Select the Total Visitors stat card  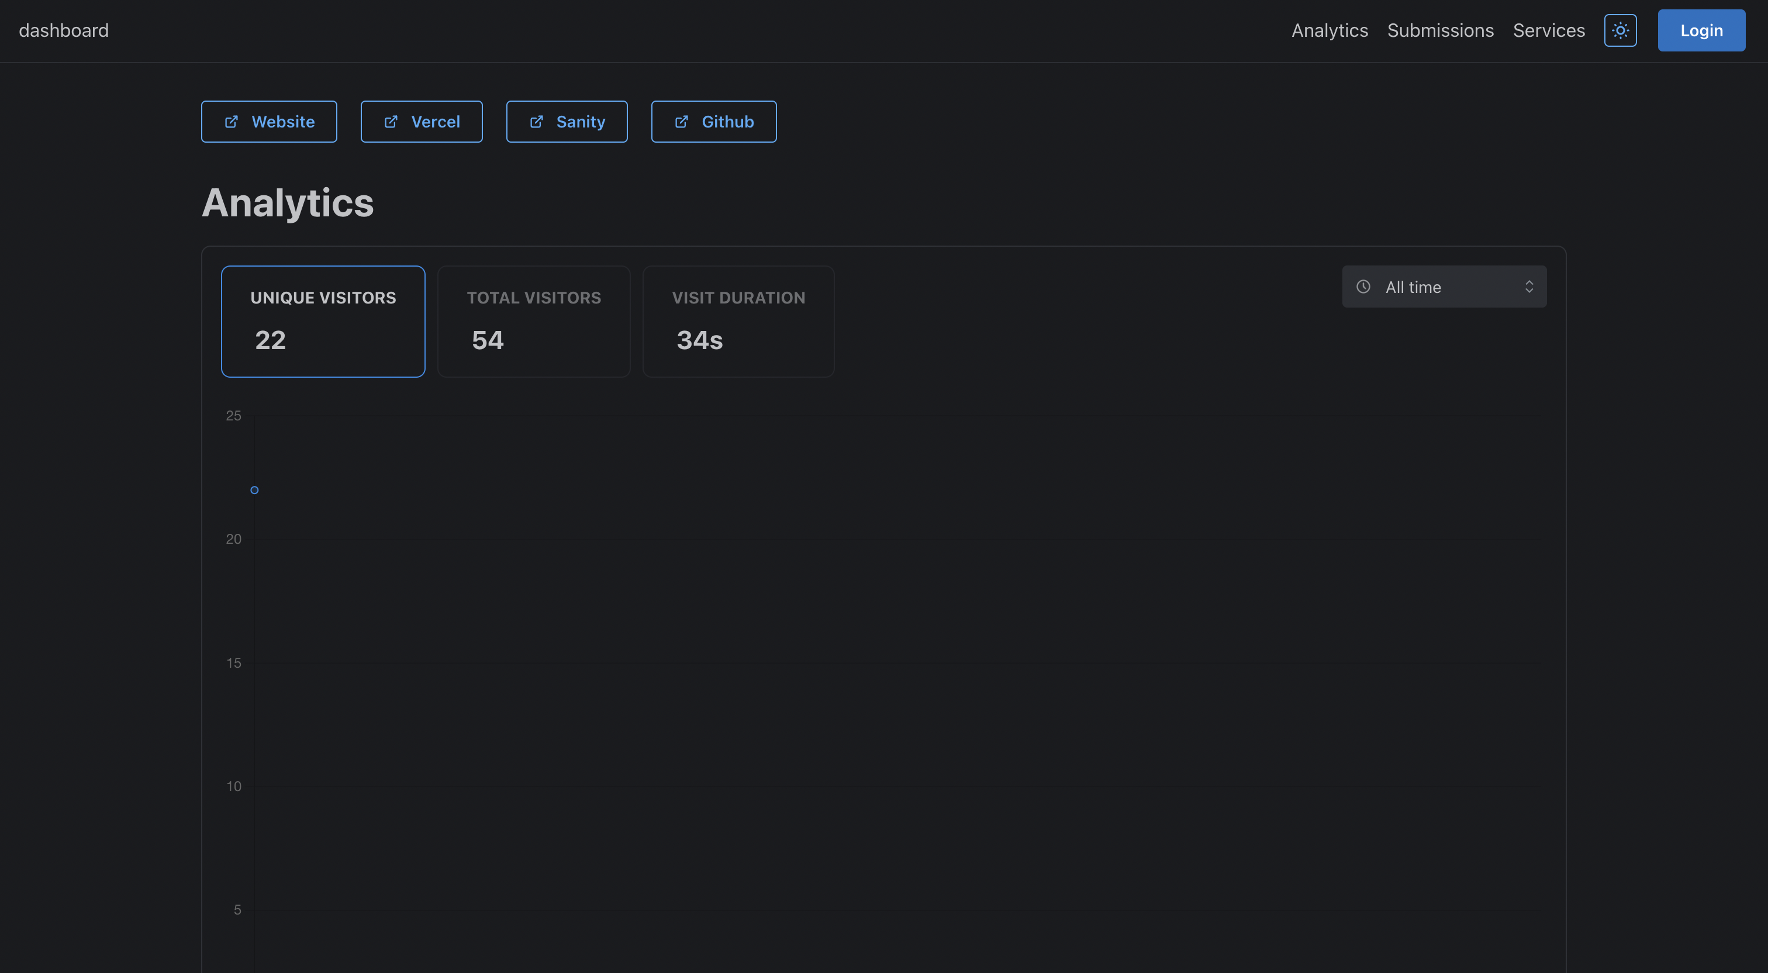pyautogui.click(x=533, y=320)
